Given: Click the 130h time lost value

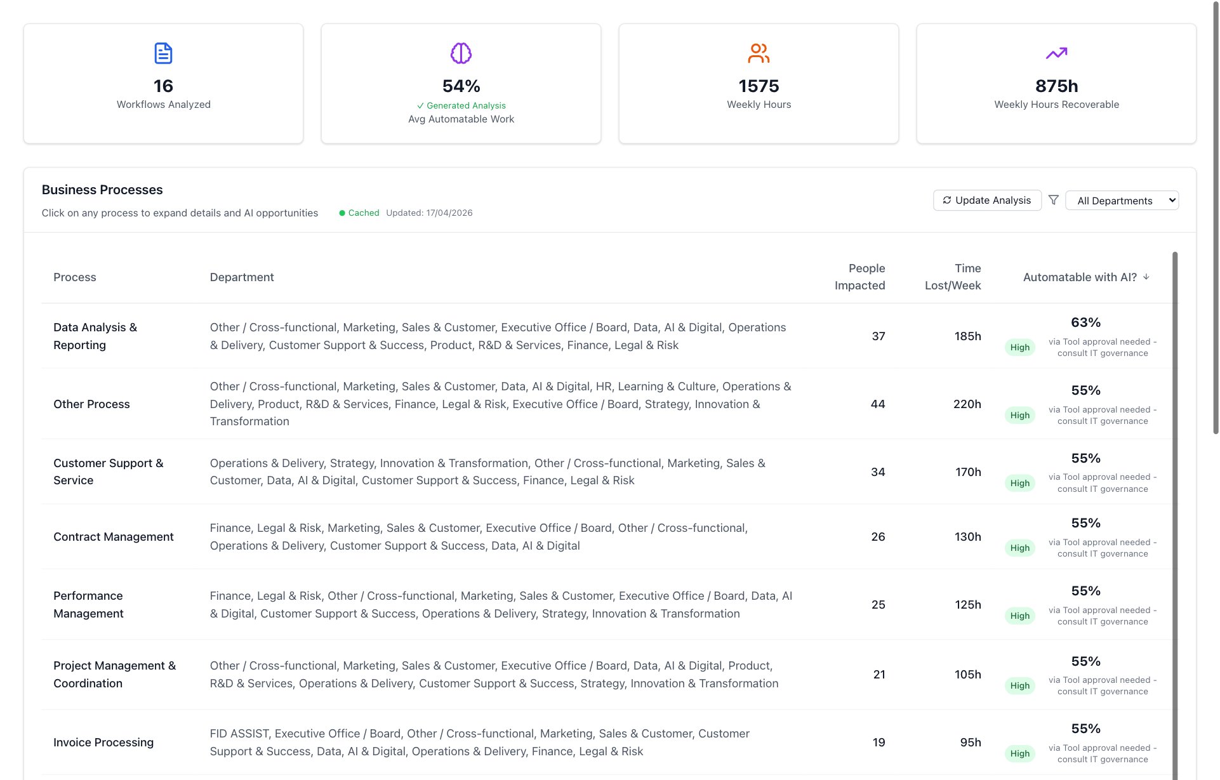Looking at the screenshot, I should click(x=967, y=537).
